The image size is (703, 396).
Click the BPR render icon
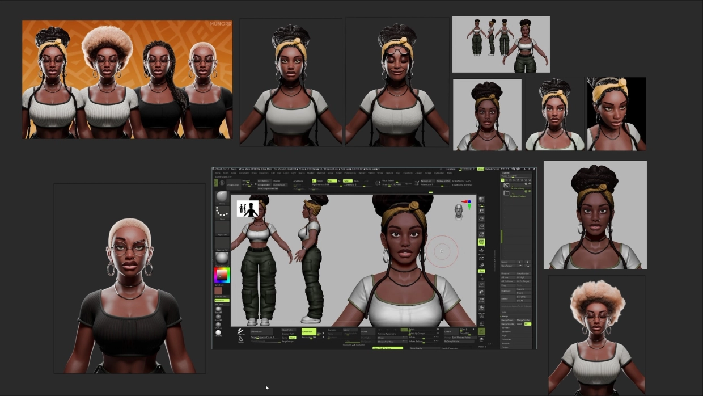[x=481, y=199]
